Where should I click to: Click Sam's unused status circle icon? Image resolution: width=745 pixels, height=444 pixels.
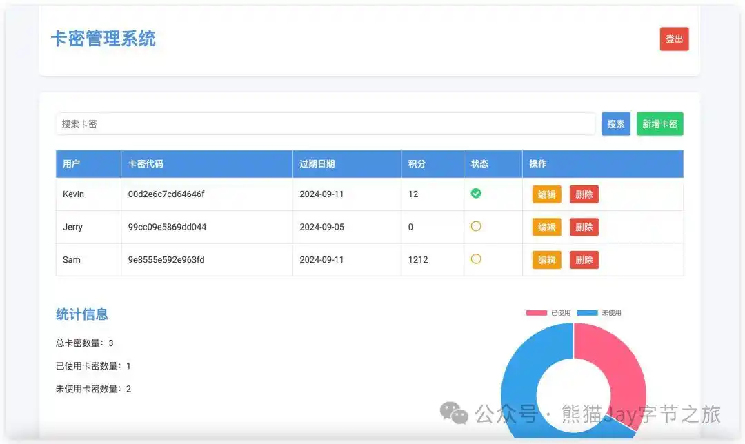point(476,260)
